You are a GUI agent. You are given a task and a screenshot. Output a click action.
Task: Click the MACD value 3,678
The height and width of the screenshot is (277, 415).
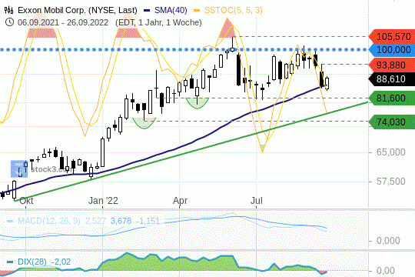[121, 221]
